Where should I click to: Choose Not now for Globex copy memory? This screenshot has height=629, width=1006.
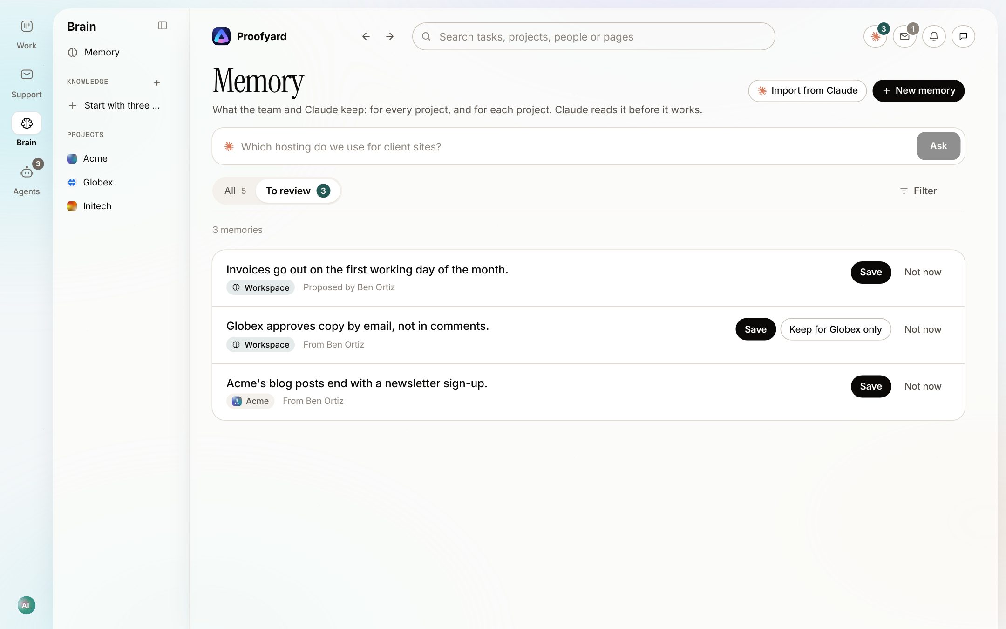923,329
